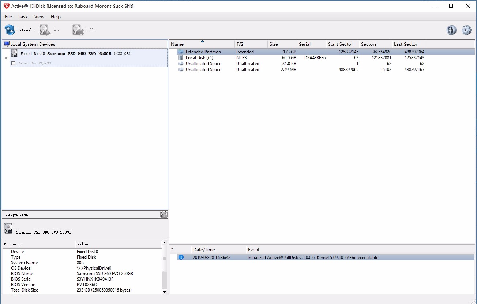Click the 362554920 sectors cell
Viewport: 477px width, 304px height.
(x=381, y=52)
